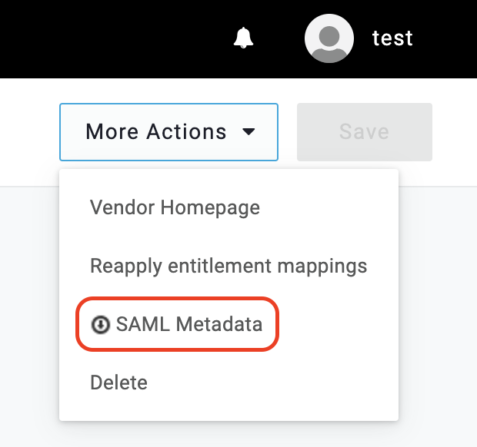477x447 pixels.
Task: Open the vendor's homepage link
Action: point(175,207)
